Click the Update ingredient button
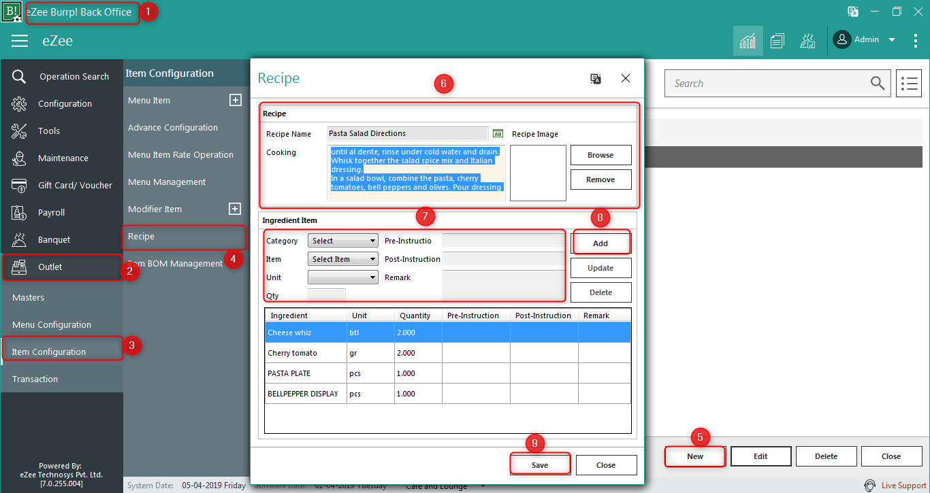 600,268
